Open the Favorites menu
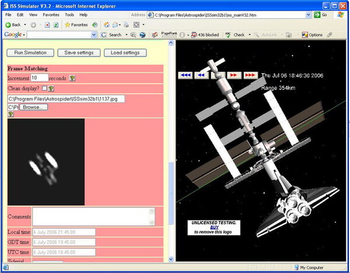The width and height of the screenshot is (350, 273). pyautogui.click(x=50, y=14)
